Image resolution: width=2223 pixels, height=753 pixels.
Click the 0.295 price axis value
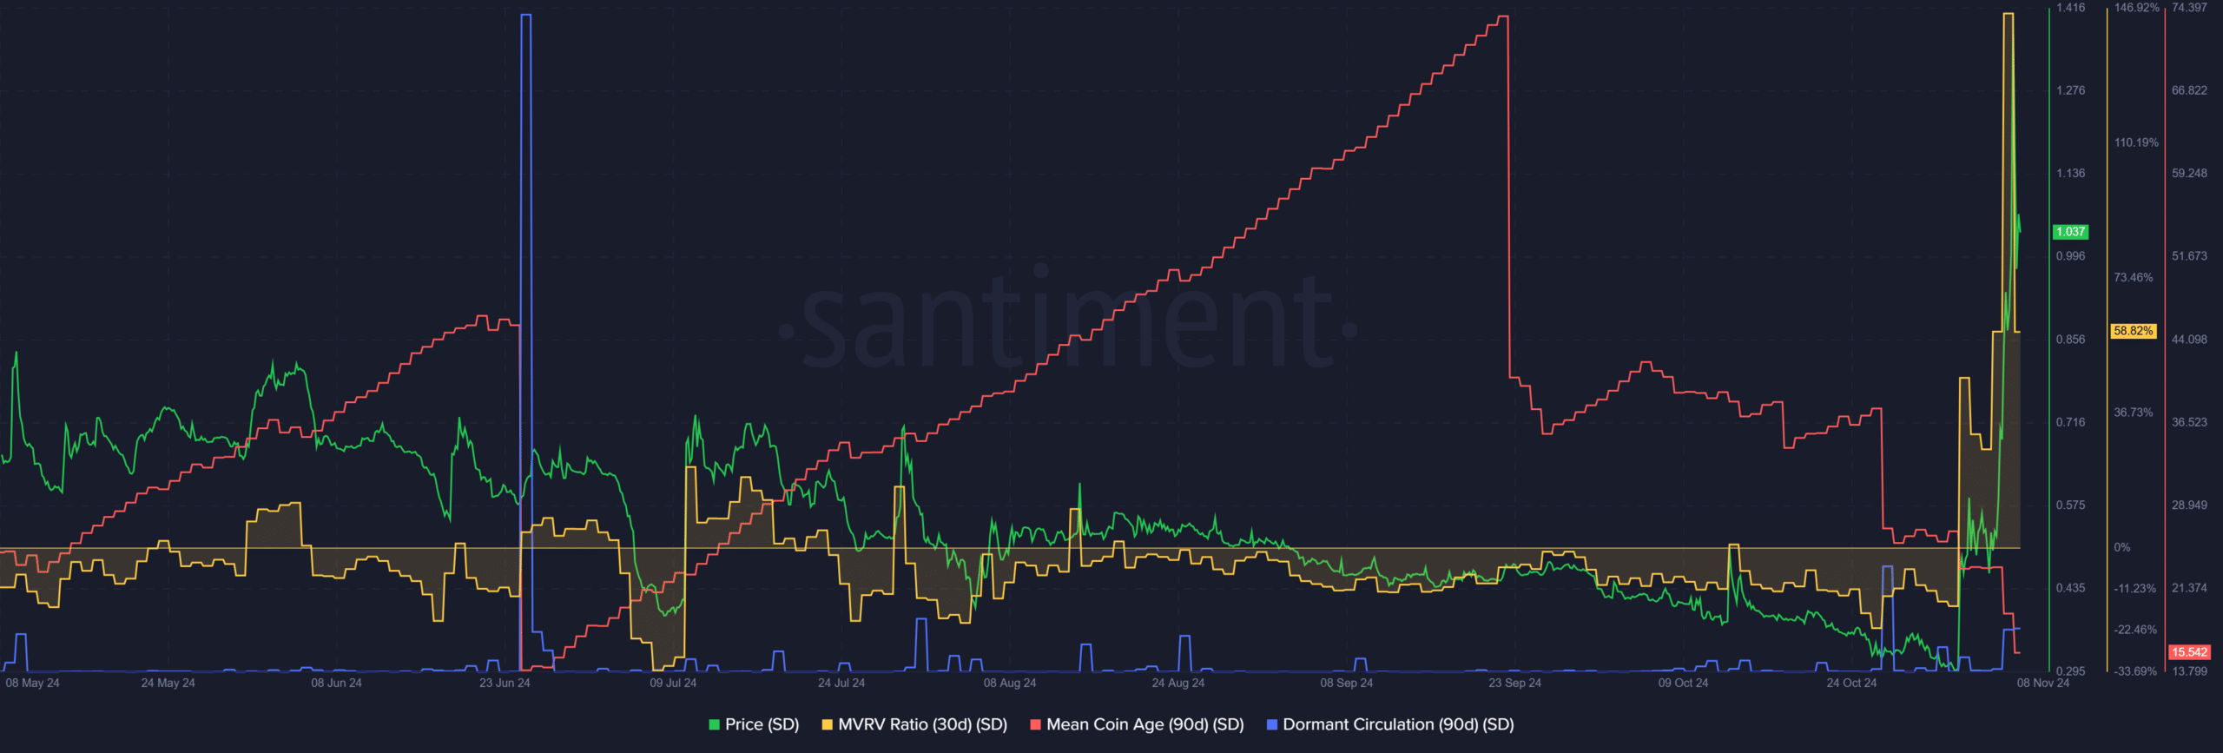[2070, 671]
